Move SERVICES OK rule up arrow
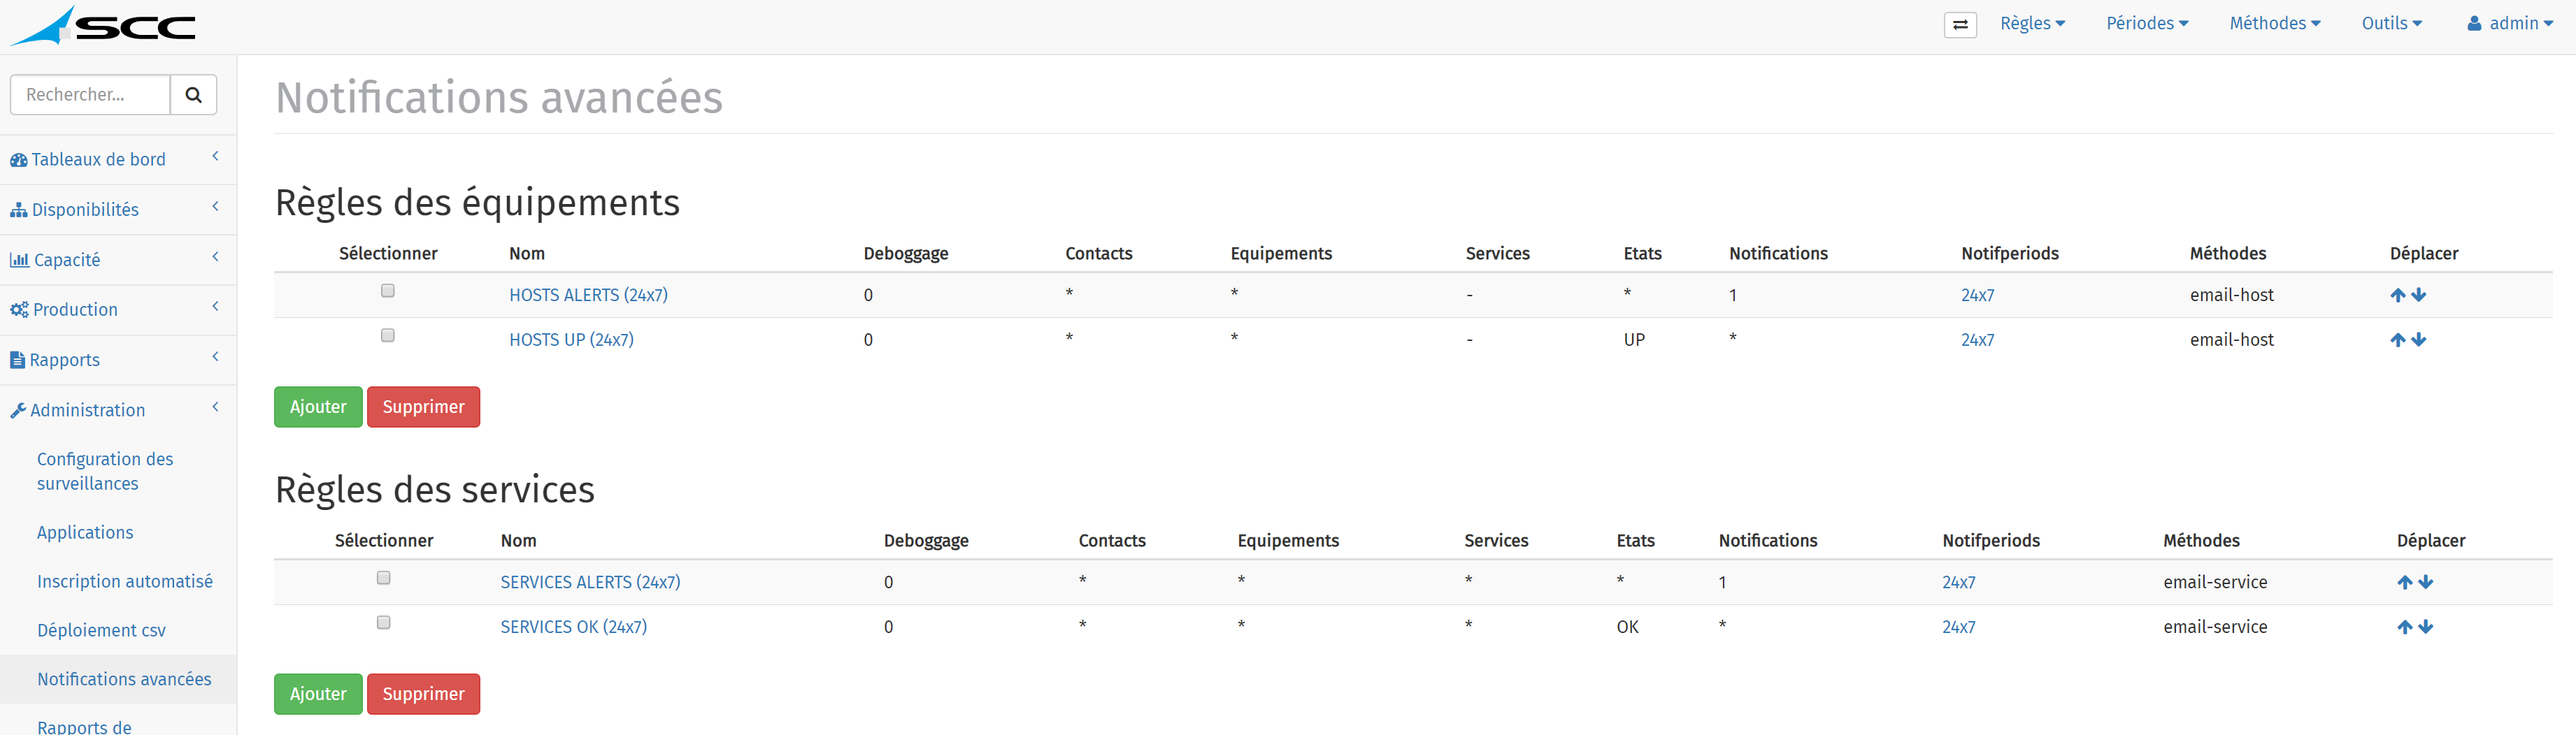The height and width of the screenshot is (735, 2576). tap(2404, 628)
